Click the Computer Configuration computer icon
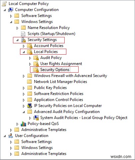 [x=11, y=10]
